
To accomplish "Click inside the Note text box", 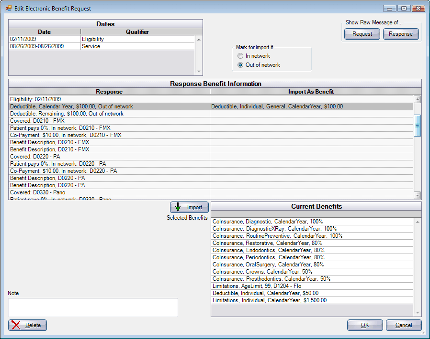I will tap(92, 307).
